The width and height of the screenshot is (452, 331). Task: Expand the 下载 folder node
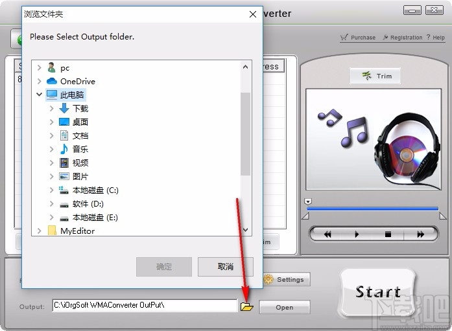(x=52, y=109)
